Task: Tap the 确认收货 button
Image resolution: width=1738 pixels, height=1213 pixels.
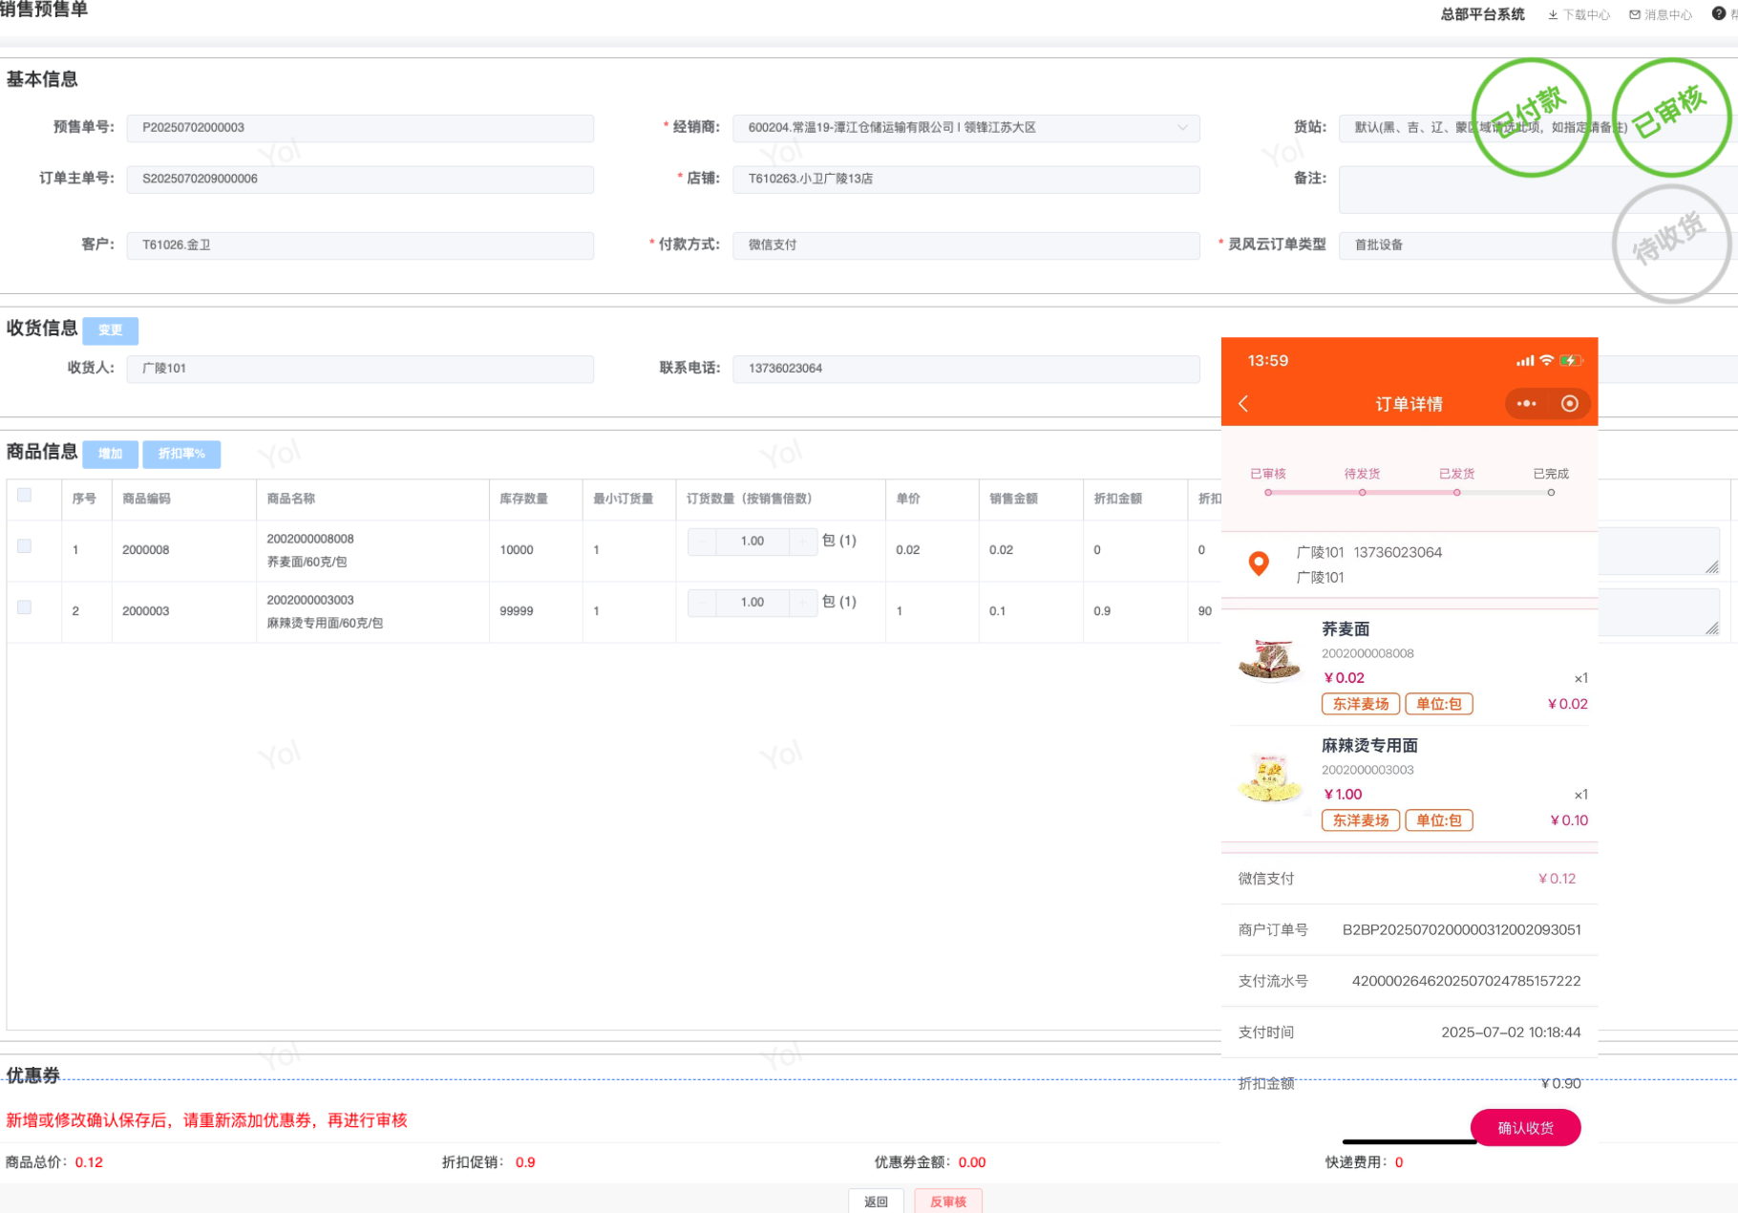Action: coord(1525,1128)
